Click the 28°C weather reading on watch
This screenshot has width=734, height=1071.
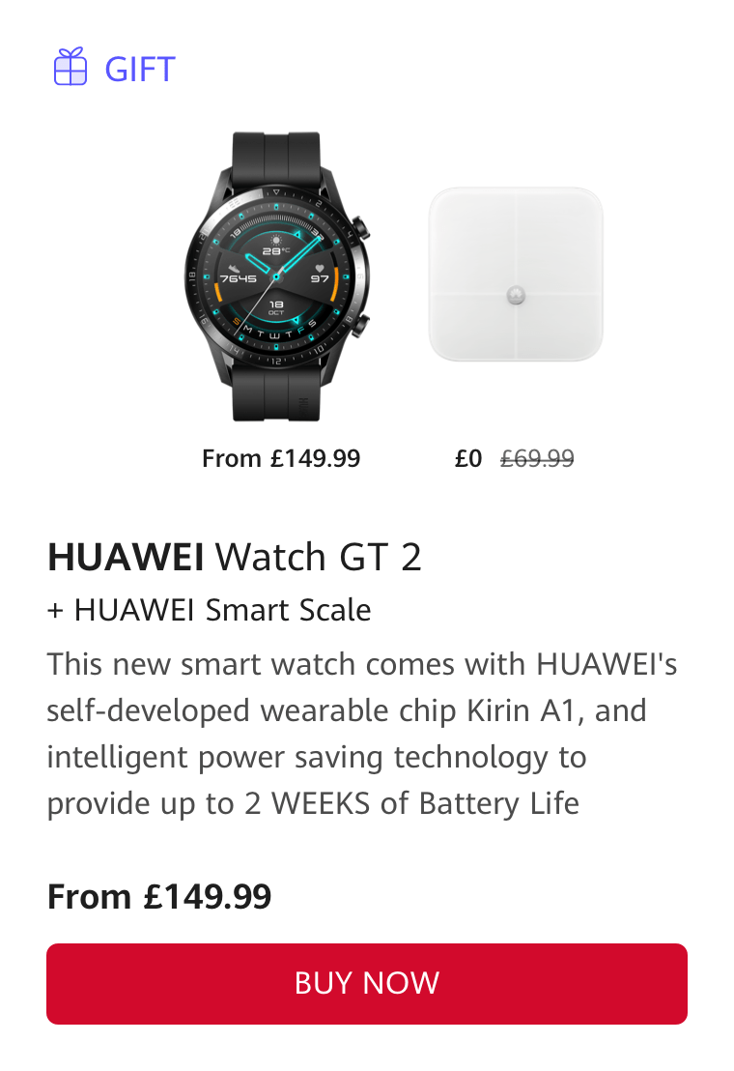pos(276,251)
